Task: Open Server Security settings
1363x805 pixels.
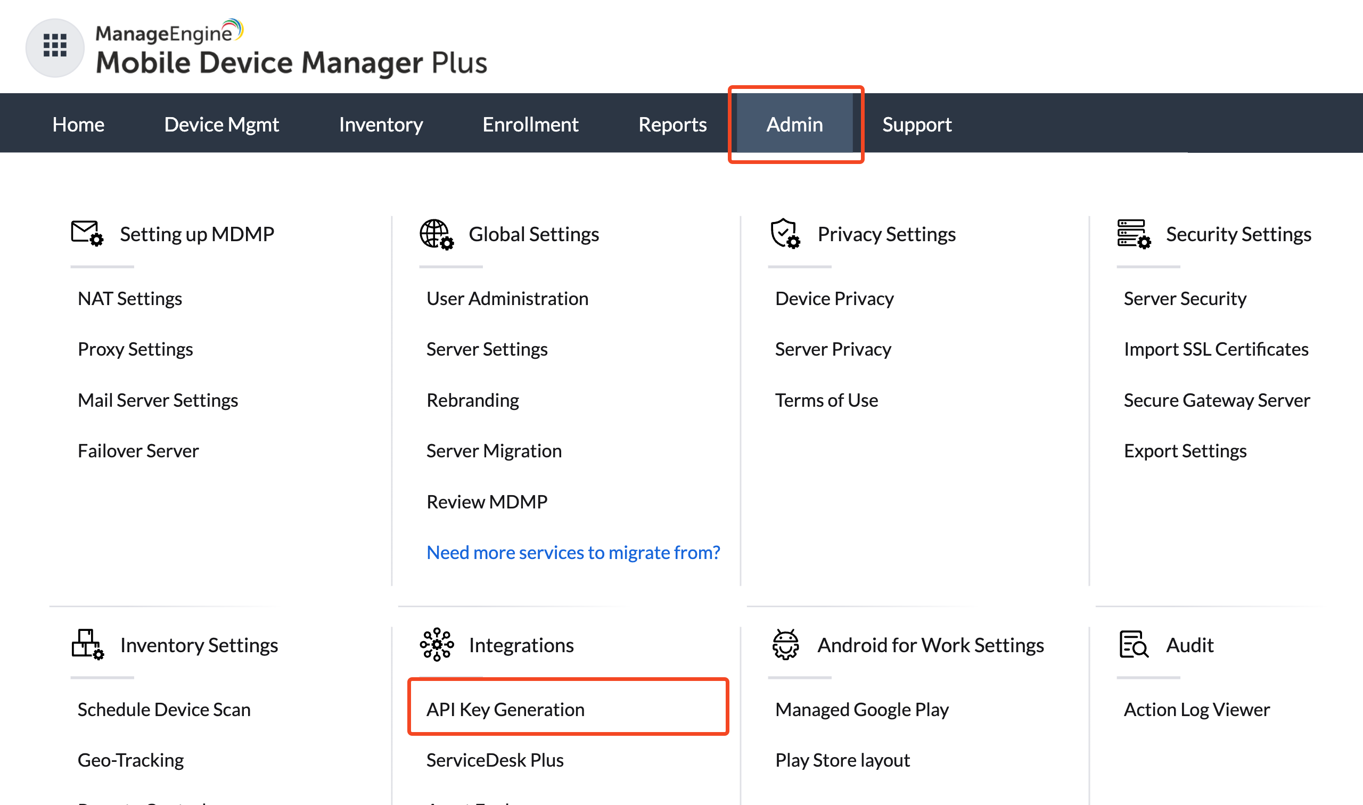Action: coord(1185,298)
